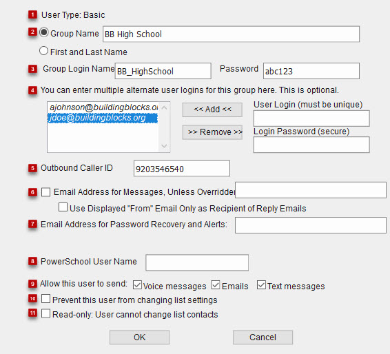The height and width of the screenshot is (354, 390).
Task: Click the Login Password secure field
Action: pos(311,145)
